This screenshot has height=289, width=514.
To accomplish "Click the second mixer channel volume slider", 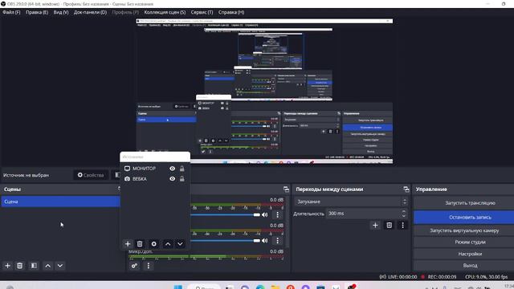I will 226,241.
